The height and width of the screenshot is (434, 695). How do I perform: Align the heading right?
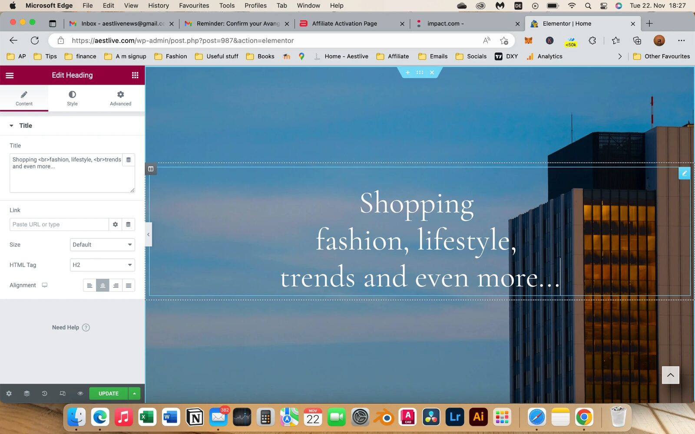(x=116, y=286)
